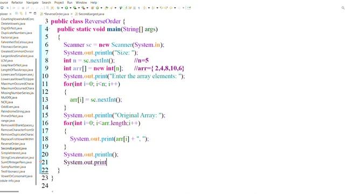
Task: Click the Back navigation arrow icon
Action: click(170, 8)
